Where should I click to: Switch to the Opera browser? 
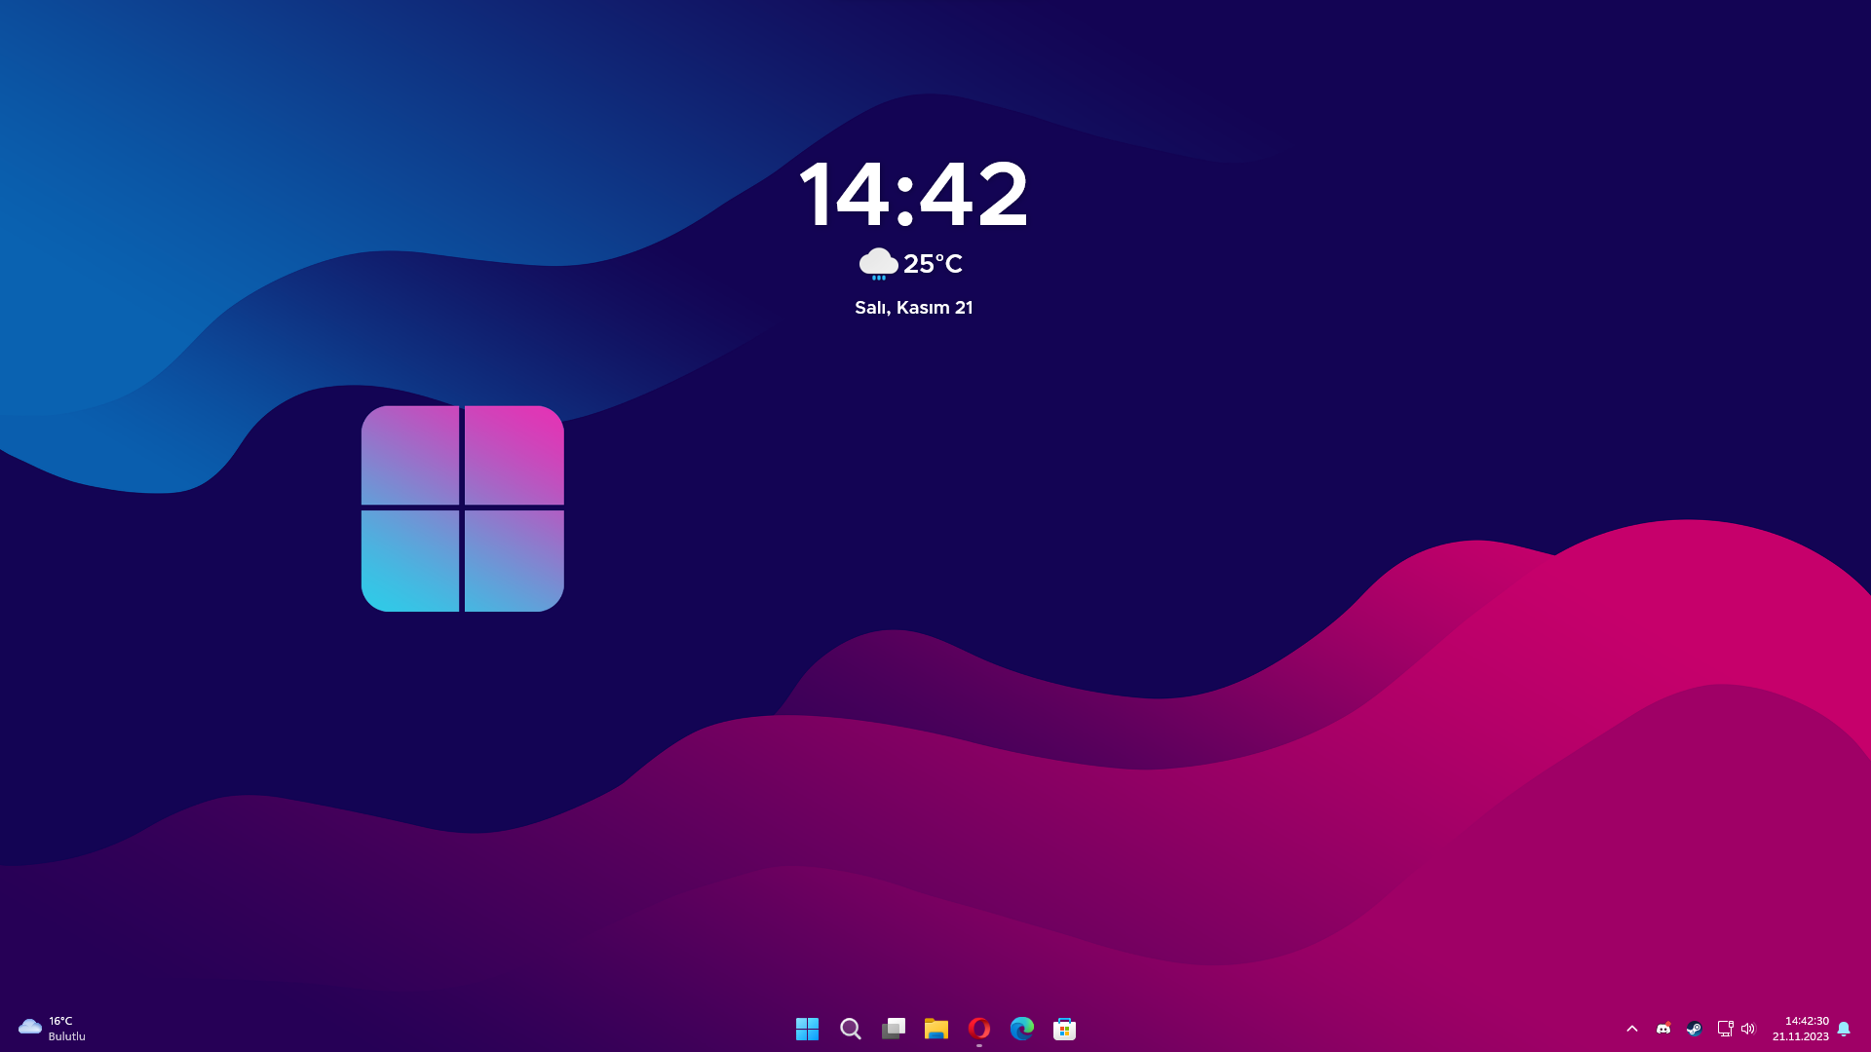point(978,1029)
